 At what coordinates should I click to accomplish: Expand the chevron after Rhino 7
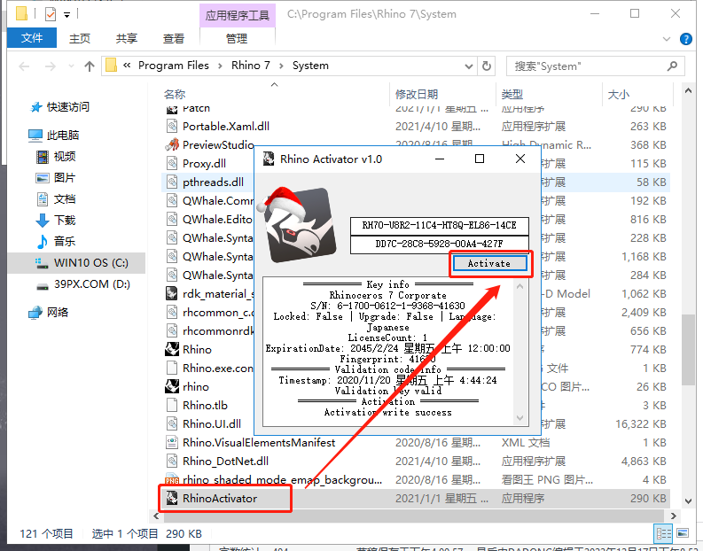(x=281, y=66)
